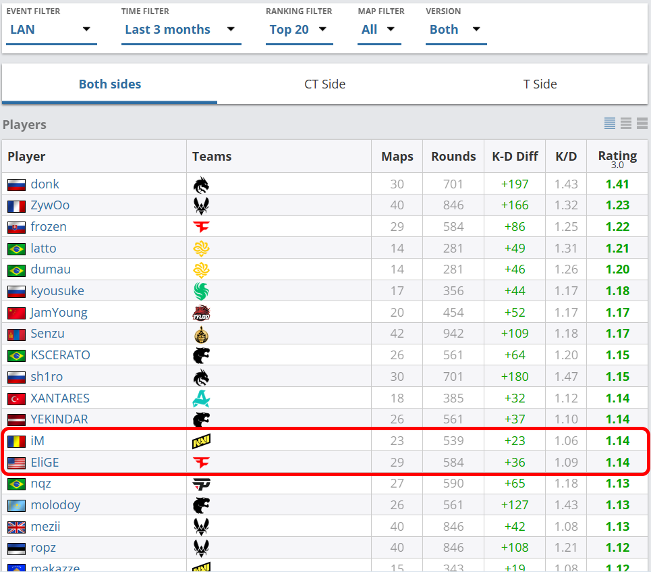Select the widest row spacing density icon
The width and height of the screenshot is (651, 572).
(x=642, y=124)
